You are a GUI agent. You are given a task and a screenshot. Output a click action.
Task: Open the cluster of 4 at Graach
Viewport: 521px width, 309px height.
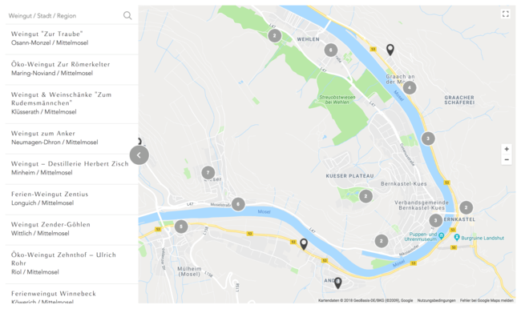click(410, 88)
